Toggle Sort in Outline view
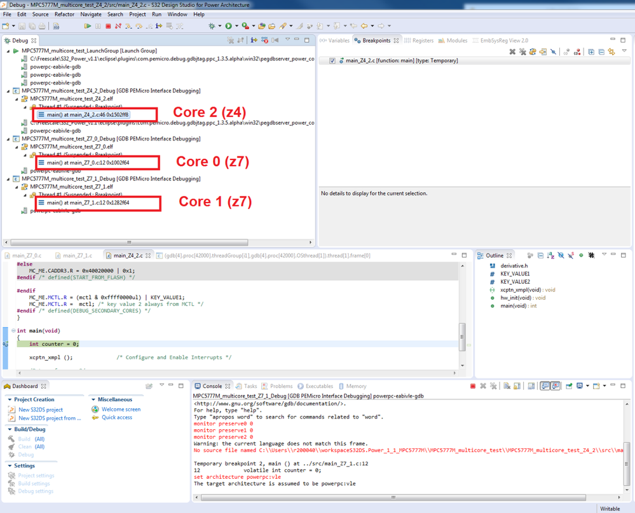Image resolution: width=635 pixels, height=513 pixels. click(x=550, y=255)
